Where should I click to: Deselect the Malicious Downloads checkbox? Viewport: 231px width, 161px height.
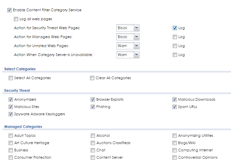pos(175,100)
